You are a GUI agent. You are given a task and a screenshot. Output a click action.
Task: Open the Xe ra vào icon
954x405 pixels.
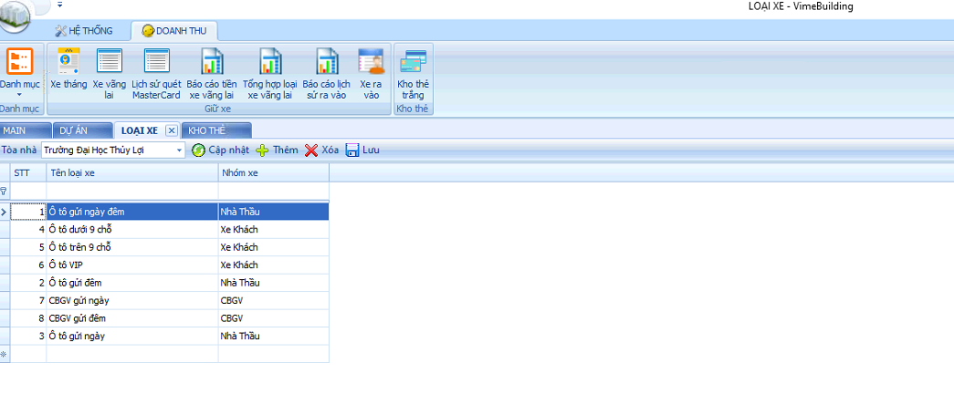coord(371,72)
